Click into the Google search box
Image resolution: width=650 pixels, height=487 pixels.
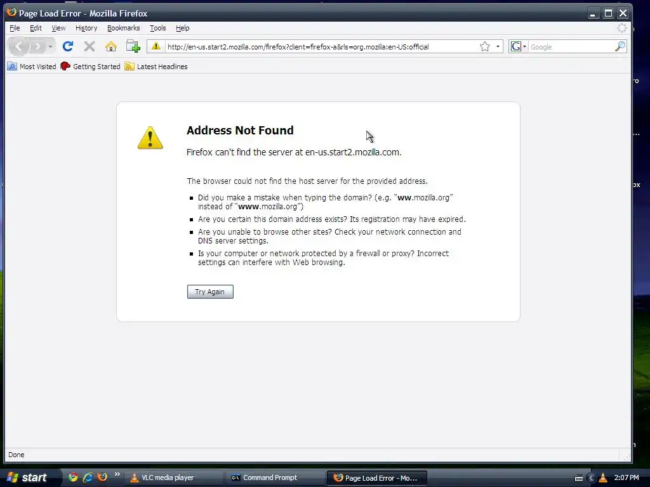(571, 47)
